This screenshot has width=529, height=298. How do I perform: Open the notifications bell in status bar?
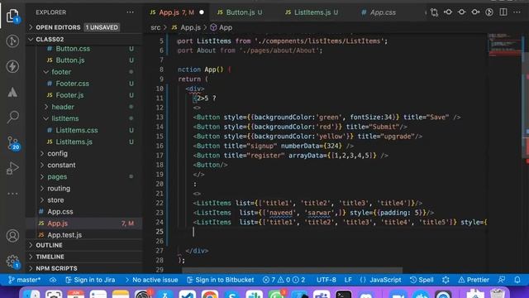[x=517, y=280]
